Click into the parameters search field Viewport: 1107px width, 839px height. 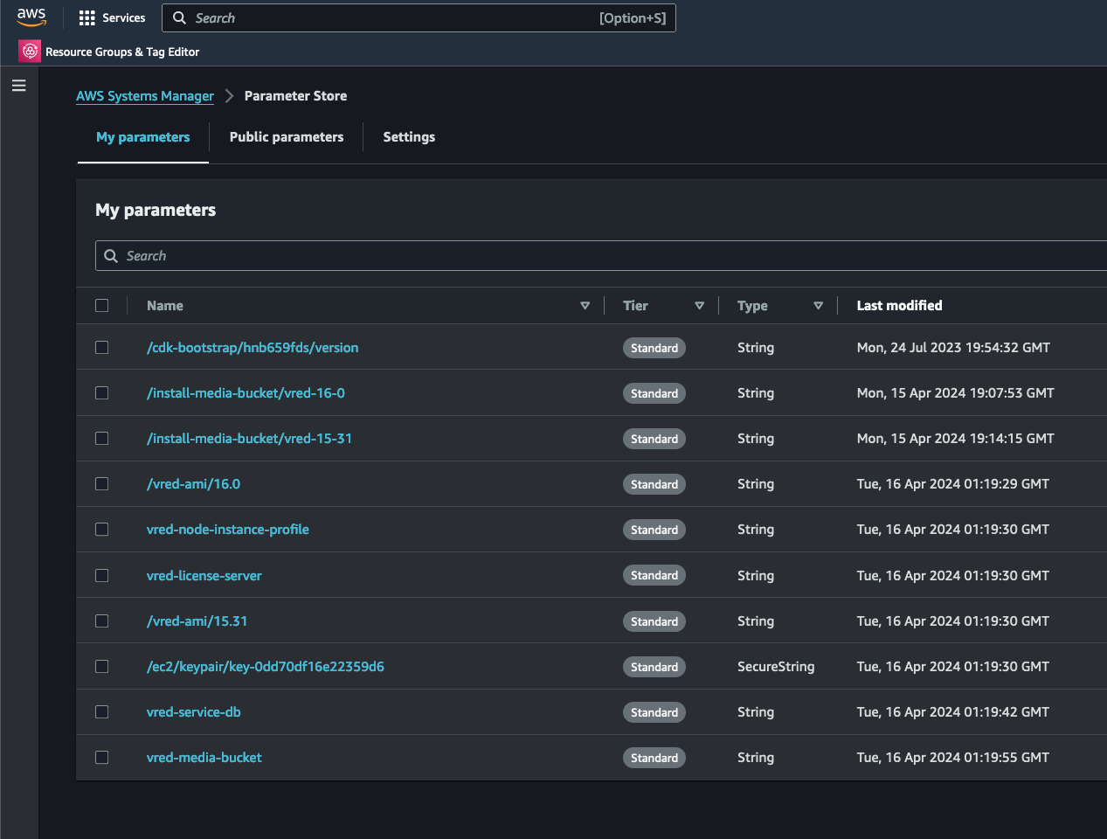[x=349, y=255]
